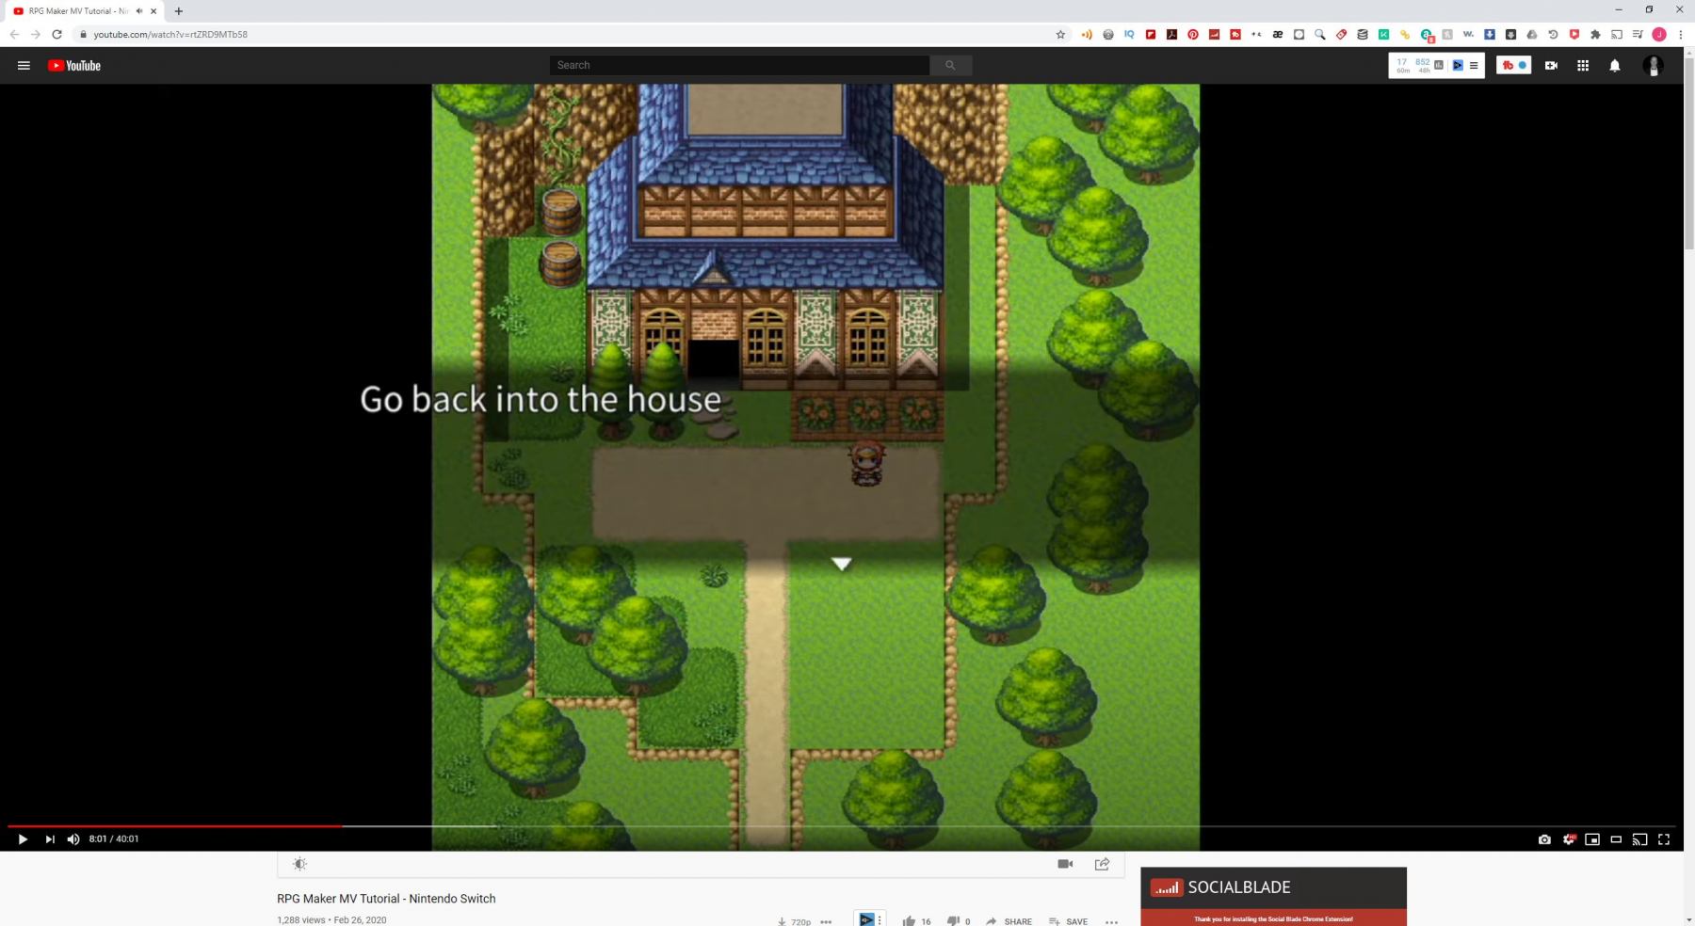The height and width of the screenshot is (926, 1695).
Task: Click the search magnifier button
Action: pos(951,65)
